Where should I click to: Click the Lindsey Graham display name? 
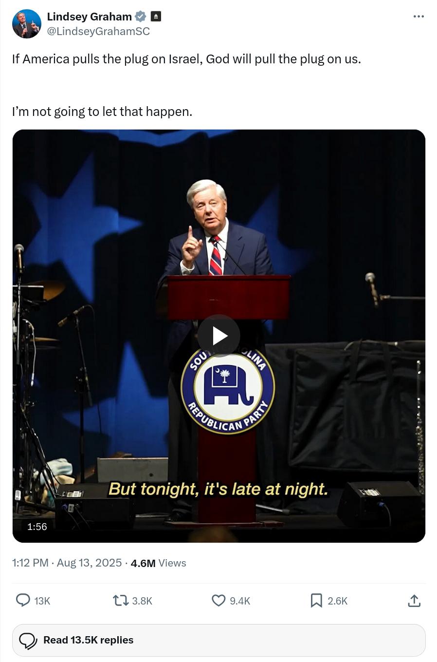[90, 17]
